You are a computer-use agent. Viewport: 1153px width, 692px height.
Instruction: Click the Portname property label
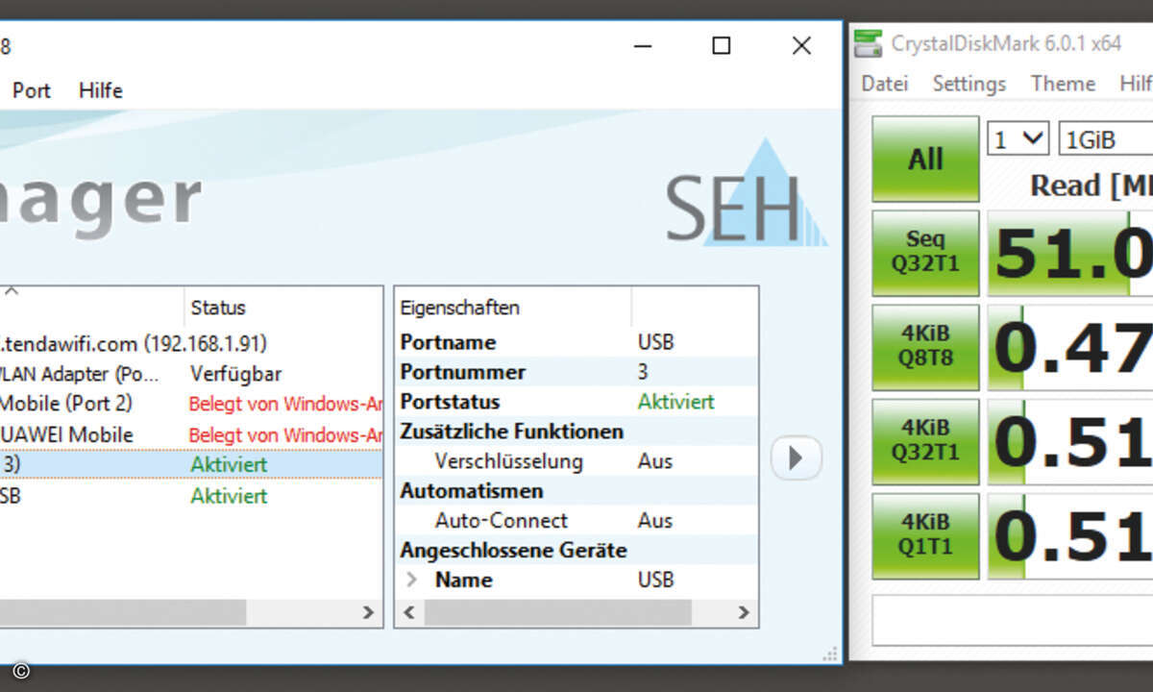(449, 342)
